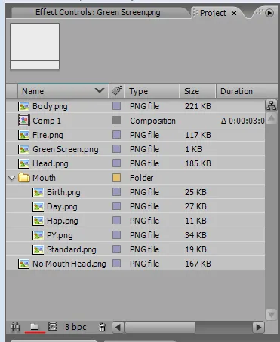Image resolution: width=280 pixels, height=342 pixels.
Task: Create a new folder with the folder icon
Action: 34,327
